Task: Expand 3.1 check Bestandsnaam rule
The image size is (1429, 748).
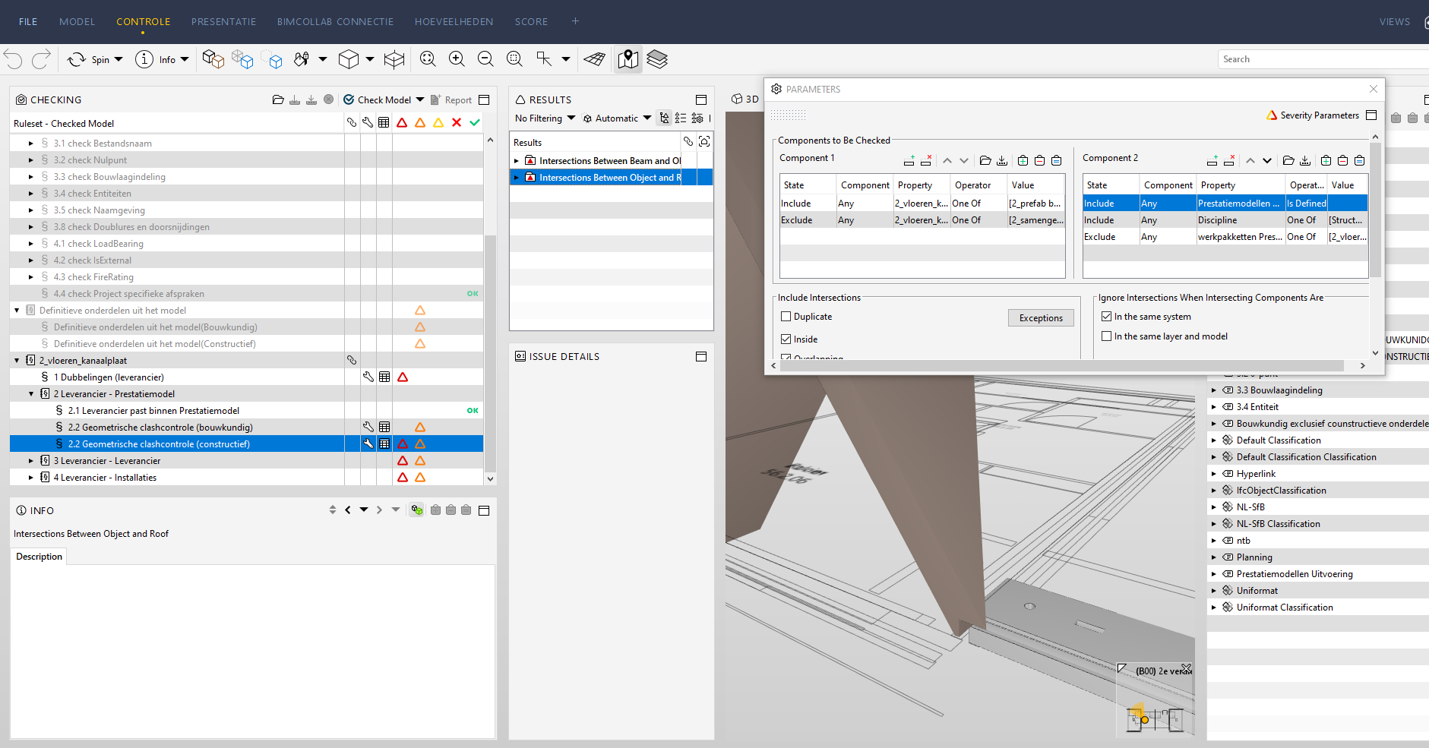Action: tap(31, 143)
